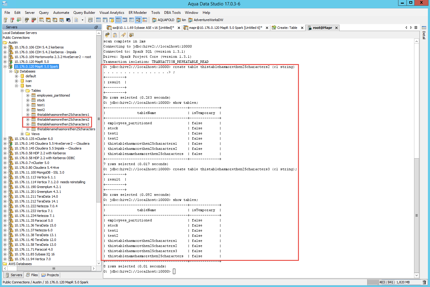Click the bar chart Visual Analytics icon

click(x=145, y=20)
